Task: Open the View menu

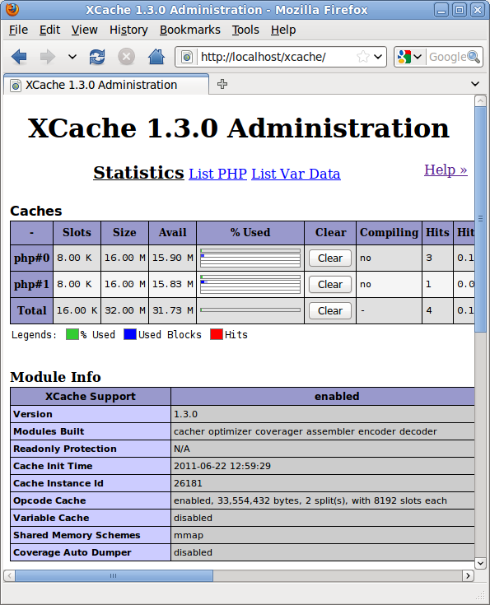Action: [x=85, y=30]
